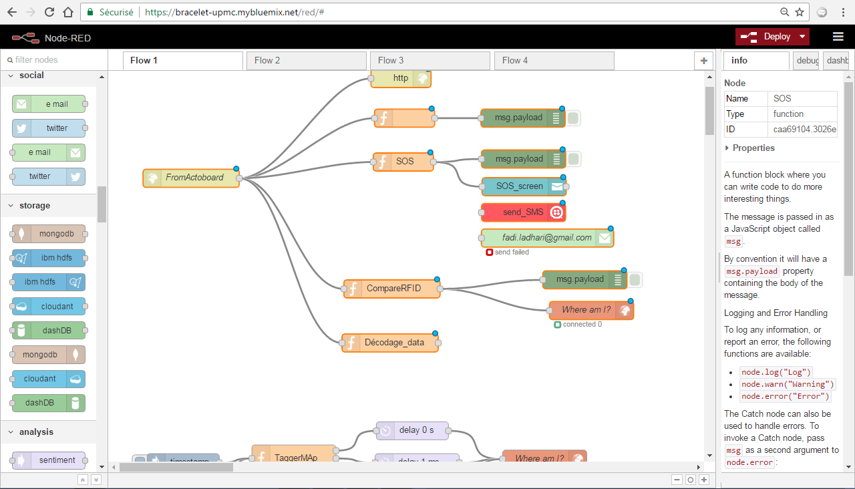Screen dimensions: 855x489
Task: Click the browser address bar URL
Action: click(x=234, y=12)
